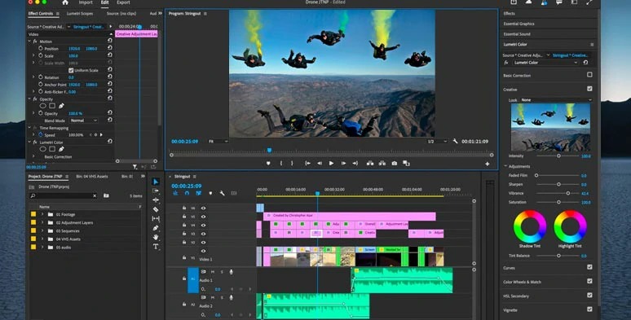Image resolution: width=631 pixels, height=320 pixels.
Task: Expand the 01 Footage bin
Action: (x=42, y=214)
